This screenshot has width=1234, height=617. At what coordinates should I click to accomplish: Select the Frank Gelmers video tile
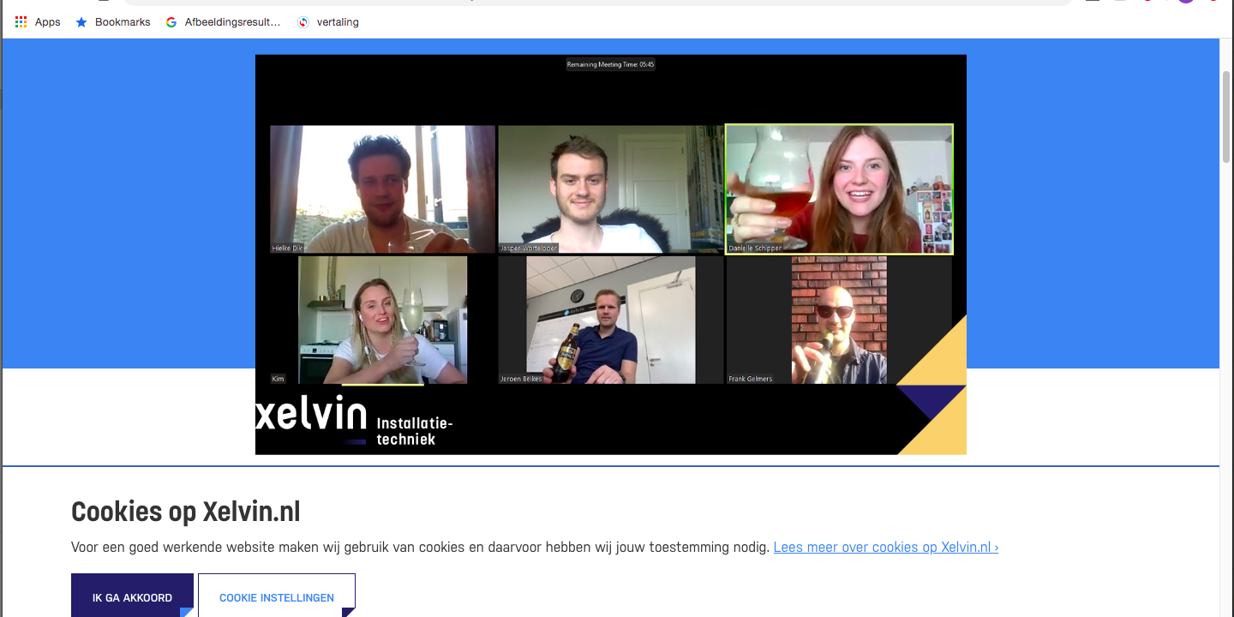[x=839, y=320]
